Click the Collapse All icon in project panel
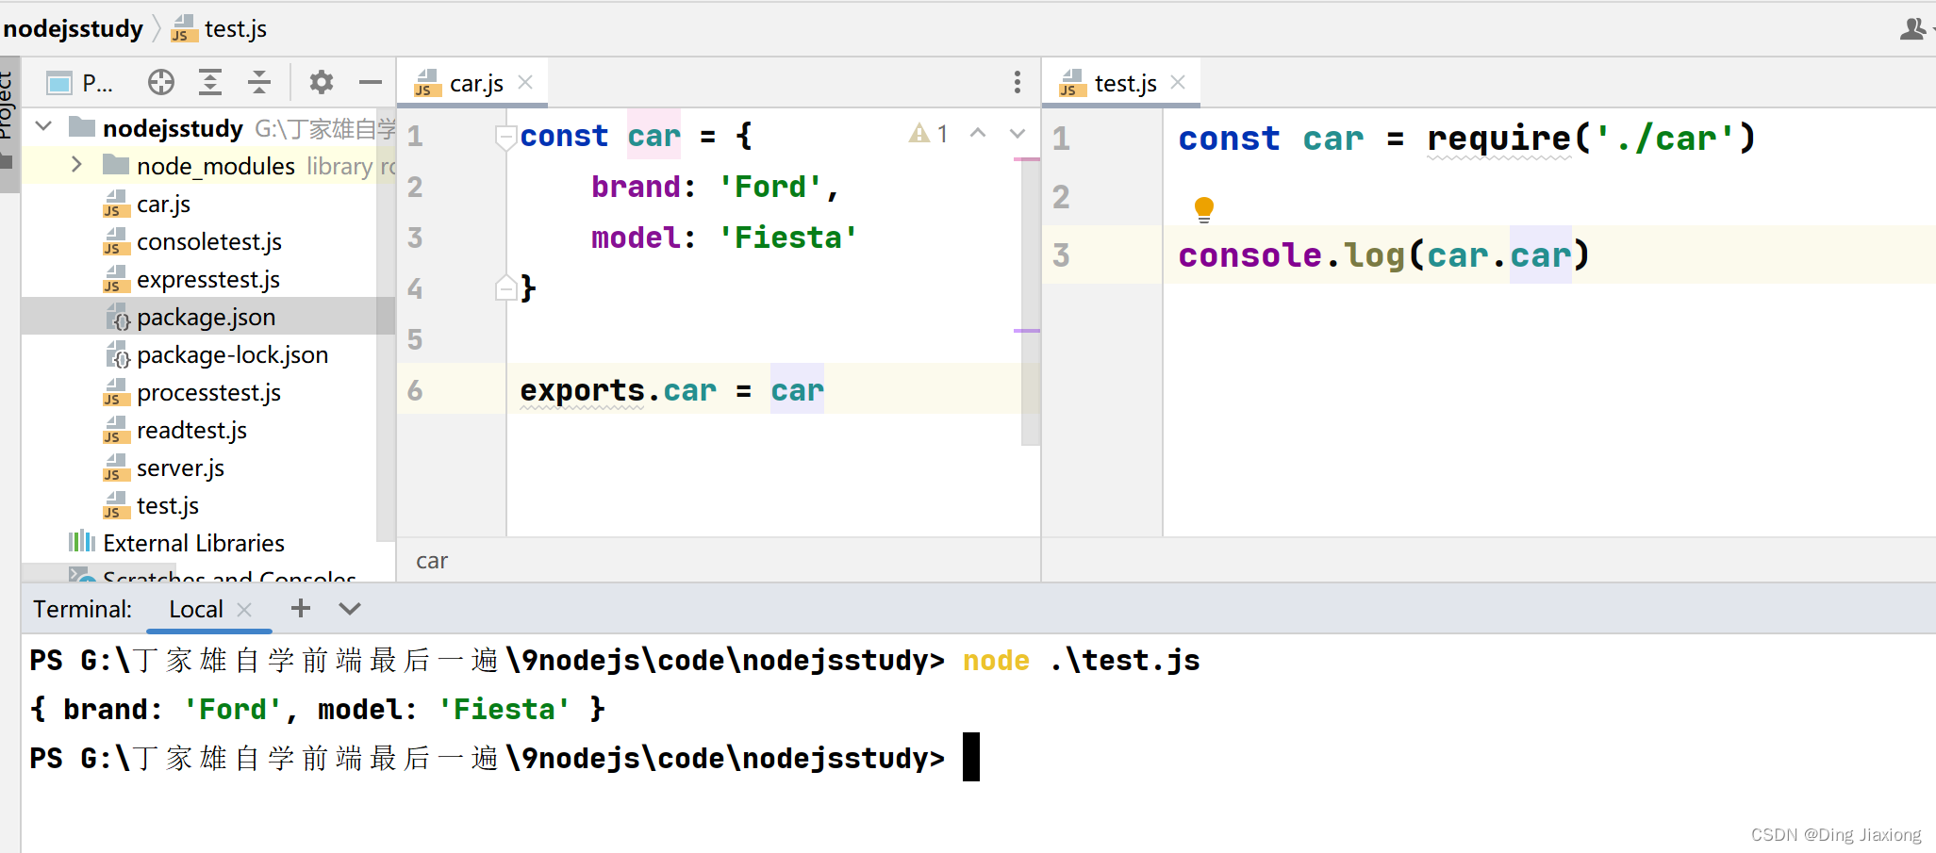This screenshot has width=1936, height=853. click(x=259, y=83)
